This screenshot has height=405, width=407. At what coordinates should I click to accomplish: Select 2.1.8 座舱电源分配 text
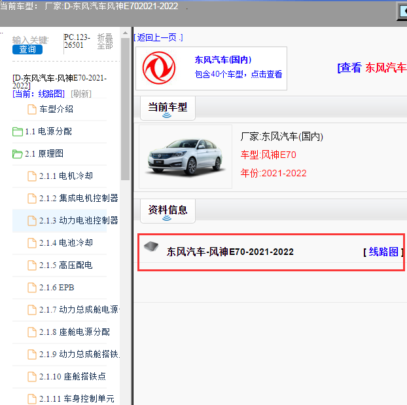pos(75,332)
